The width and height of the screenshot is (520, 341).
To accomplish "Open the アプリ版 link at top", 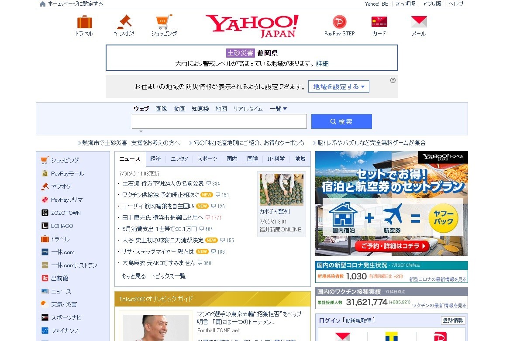I will 432,4.
